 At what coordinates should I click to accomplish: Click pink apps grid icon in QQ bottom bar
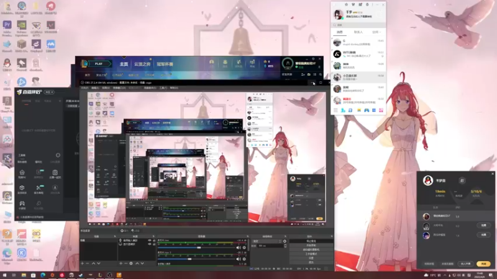tap(381, 110)
